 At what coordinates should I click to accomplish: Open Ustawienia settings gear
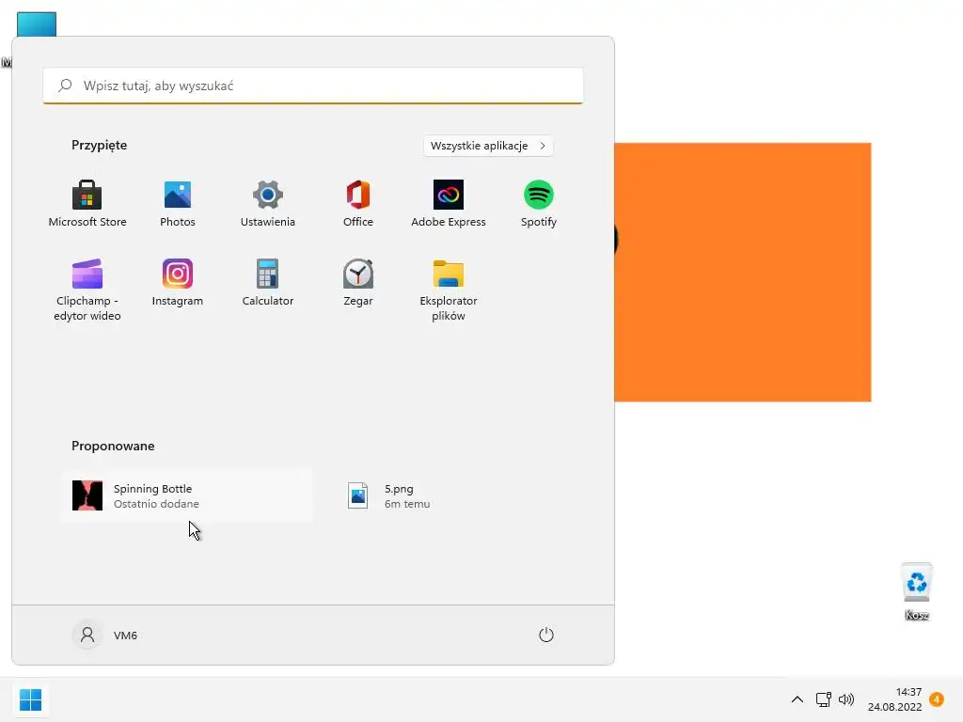pos(268,204)
